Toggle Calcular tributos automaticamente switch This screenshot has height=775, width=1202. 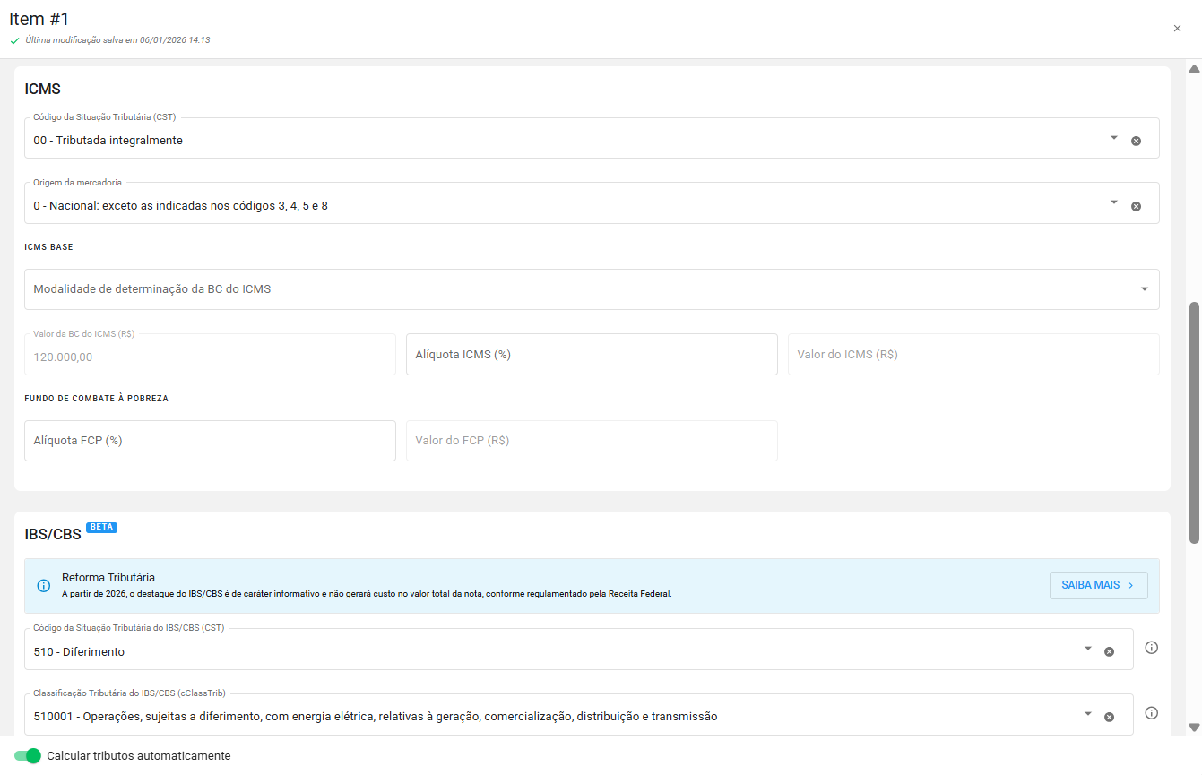(x=28, y=756)
